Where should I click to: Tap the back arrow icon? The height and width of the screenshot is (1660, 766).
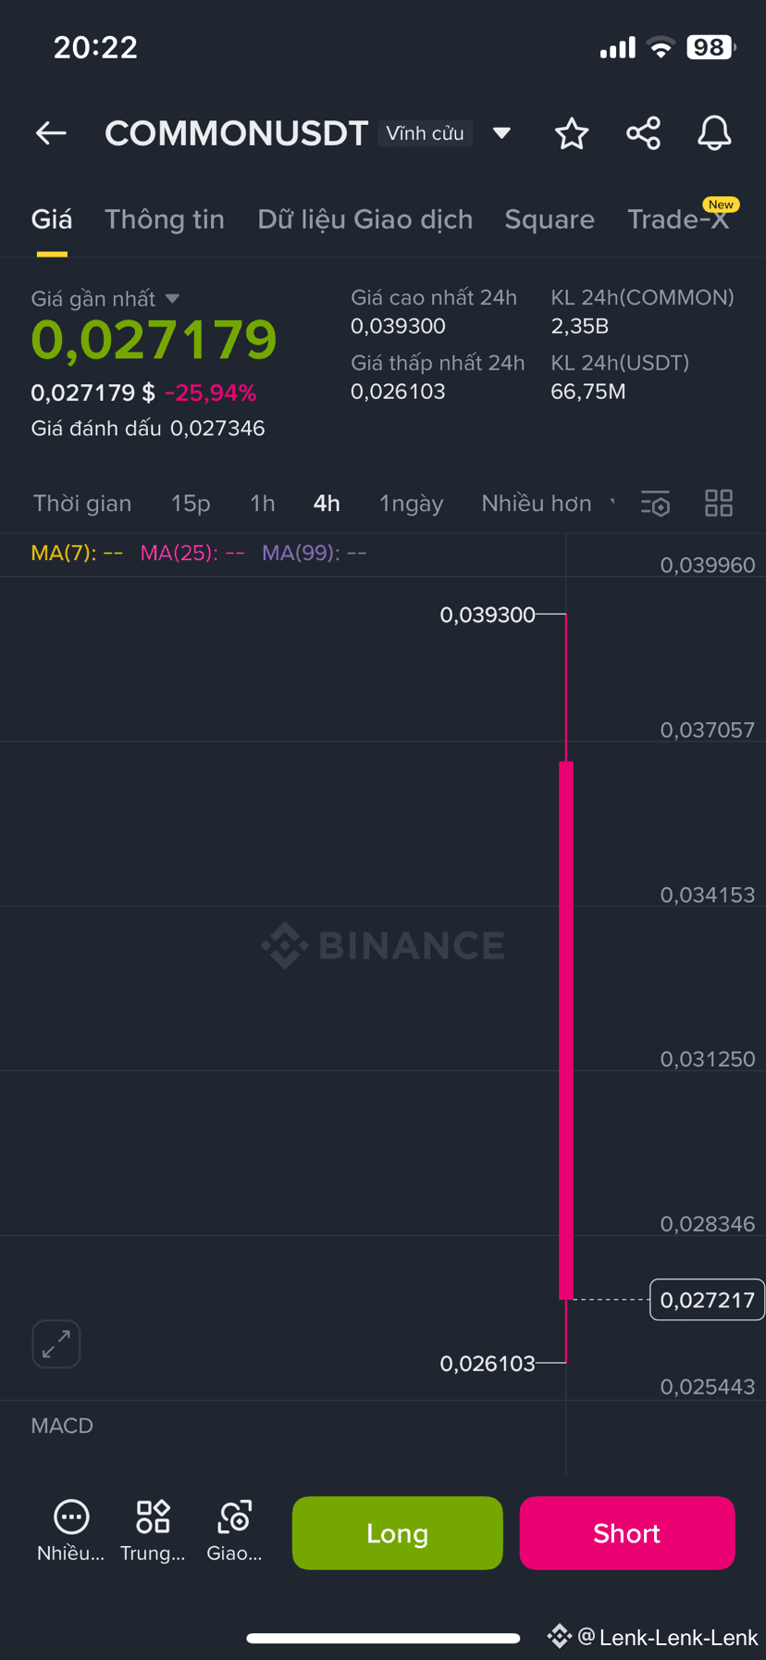(x=51, y=133)
